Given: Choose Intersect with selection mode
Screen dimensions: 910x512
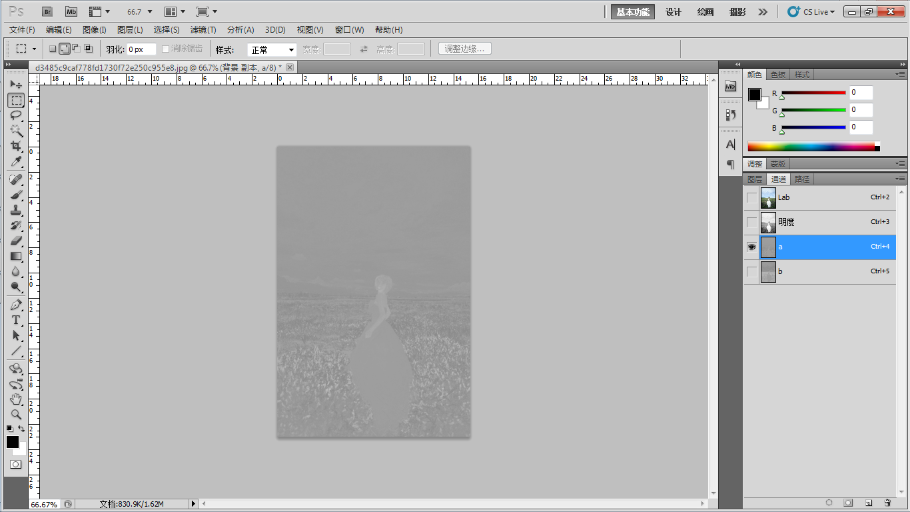Looking at the screenshot, I should click(88, 49).
